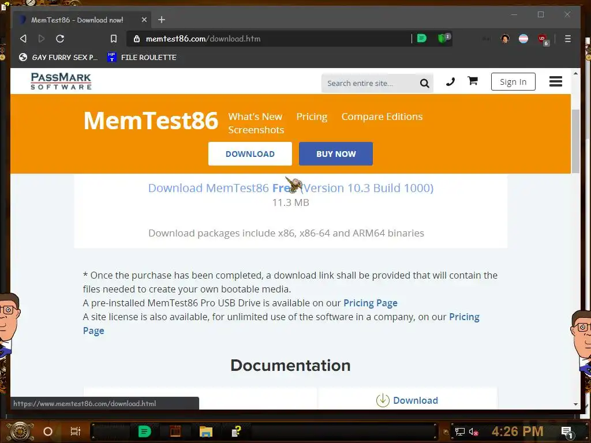Reload the page with the refresh icon
This screenshot has width=591, height=443.
(60, 39)
